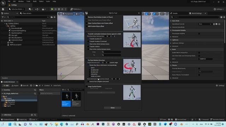The height and width of the screenshot is (127, 226).
Task: Click Outliner create folder icon
Action: 52,17
